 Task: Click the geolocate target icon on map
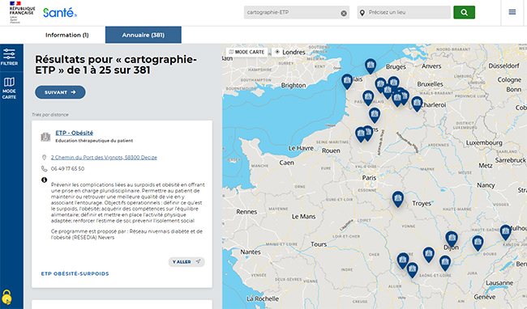(277, 52)
